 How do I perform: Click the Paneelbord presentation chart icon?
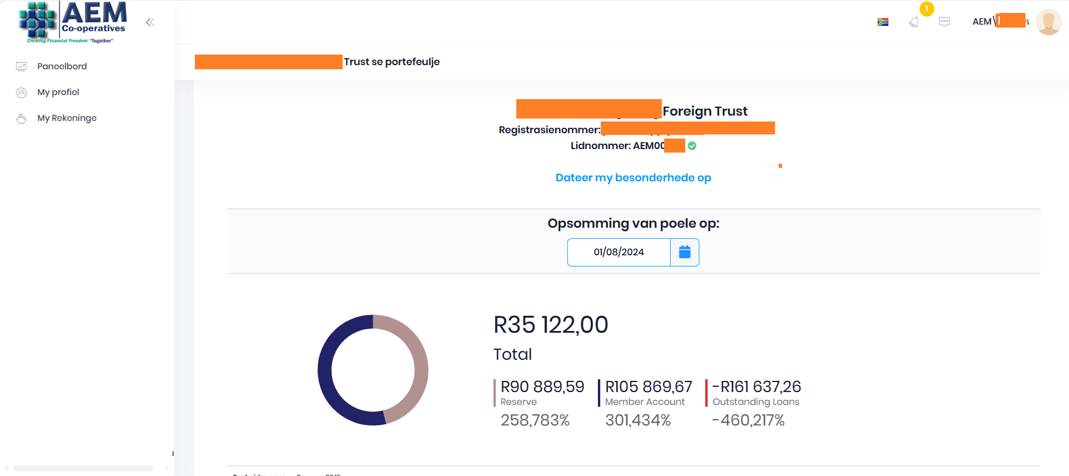22,67
